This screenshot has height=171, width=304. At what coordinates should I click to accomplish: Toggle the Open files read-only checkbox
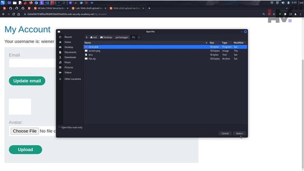59,127
